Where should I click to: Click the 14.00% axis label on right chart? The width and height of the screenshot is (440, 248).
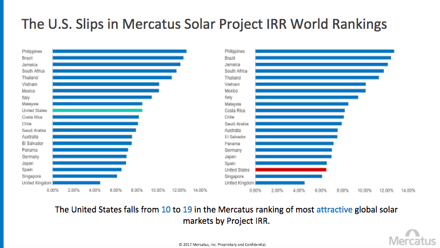[x=408, y=190]
